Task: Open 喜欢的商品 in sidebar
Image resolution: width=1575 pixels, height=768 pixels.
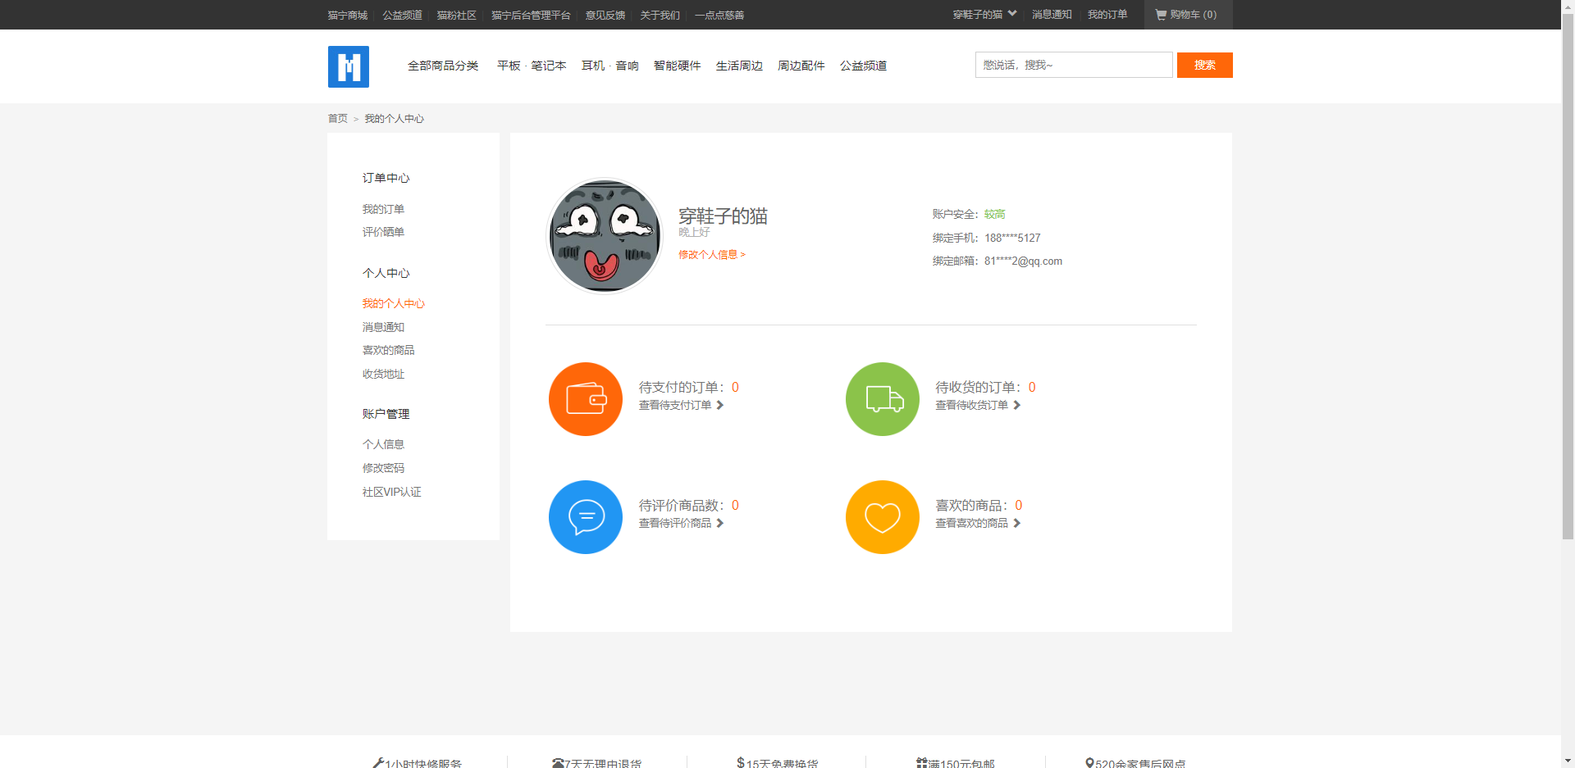Action: 389,351
